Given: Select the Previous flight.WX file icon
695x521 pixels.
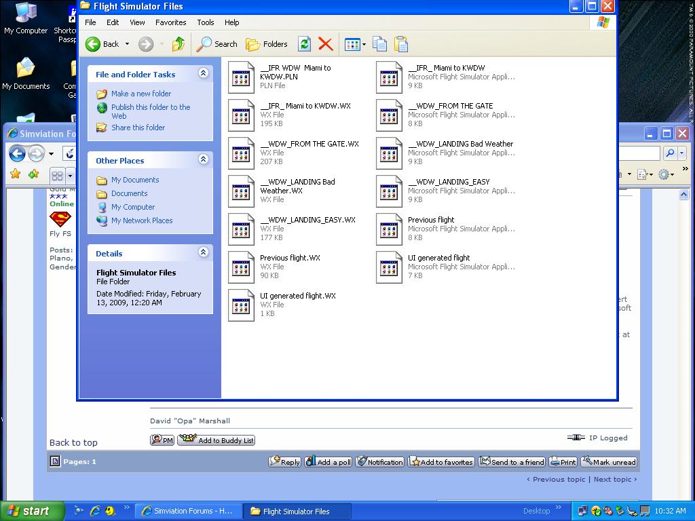Looking at the screenshot, I should (241, 267).
